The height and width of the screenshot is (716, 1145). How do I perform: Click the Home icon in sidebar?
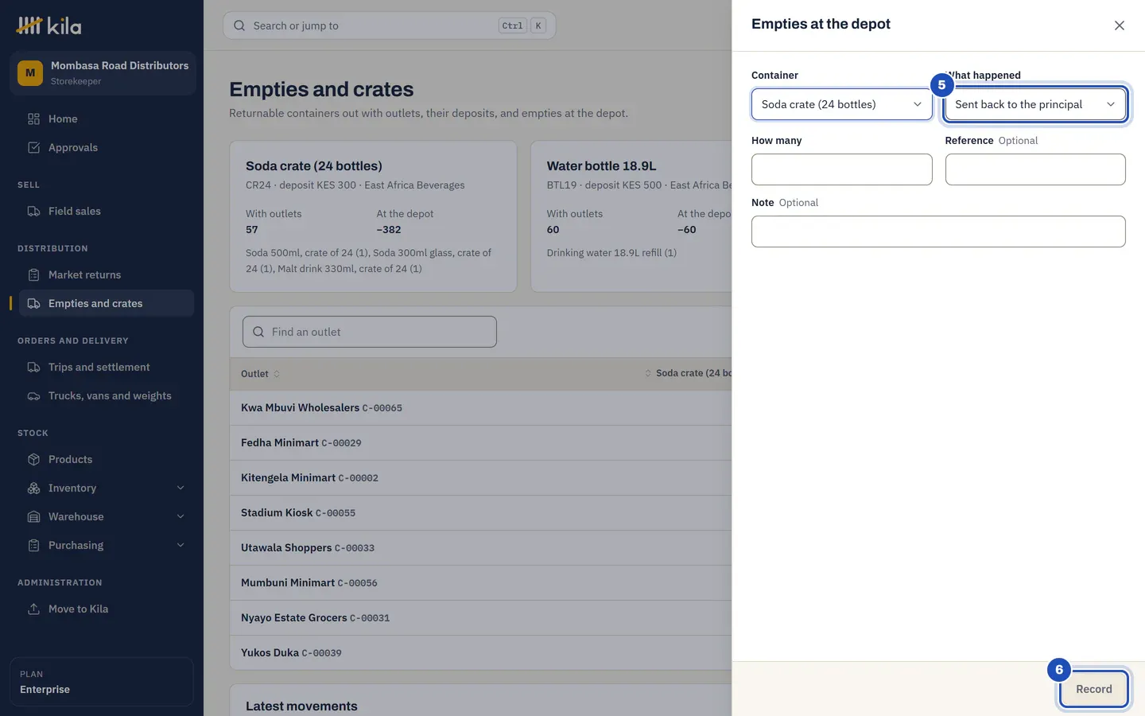(33, 119)
